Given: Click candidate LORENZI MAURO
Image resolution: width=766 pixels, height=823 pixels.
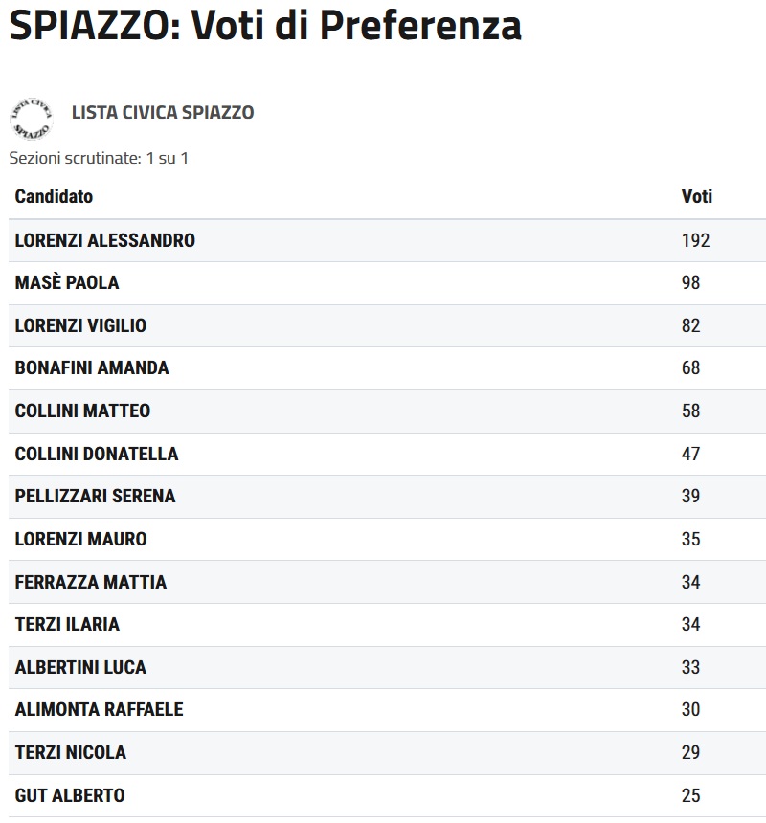Looking at the screenshot, I should 81,539.
